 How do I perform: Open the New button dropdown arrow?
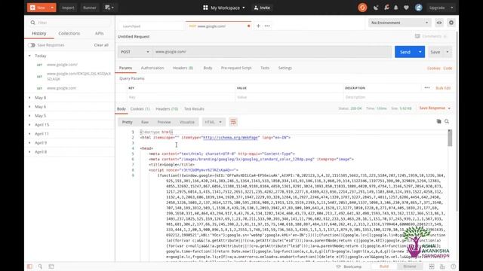point(52,8)
